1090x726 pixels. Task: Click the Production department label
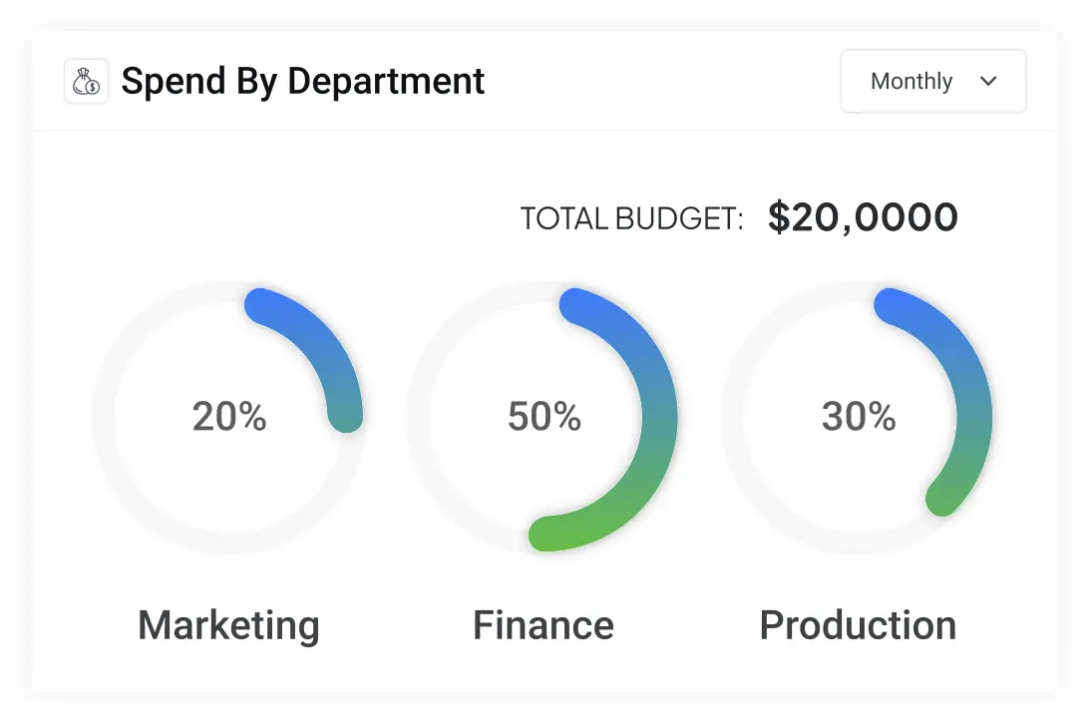coord(858,625)
